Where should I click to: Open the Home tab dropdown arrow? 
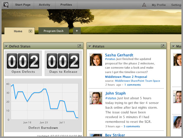click(x=30, y=31)
